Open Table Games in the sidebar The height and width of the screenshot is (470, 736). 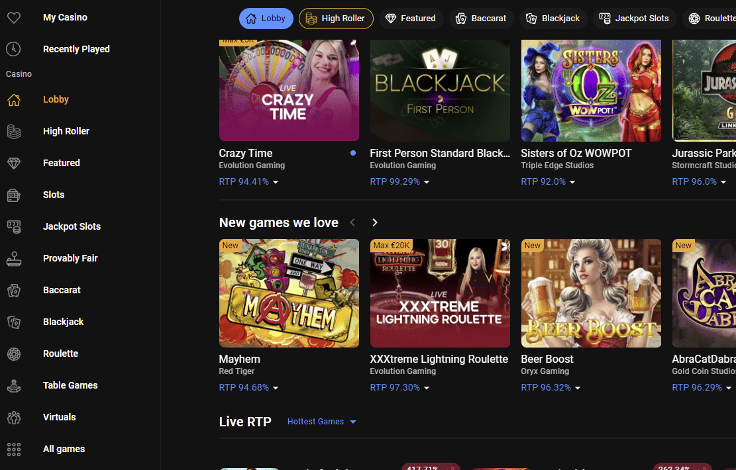tap(70, 385)
